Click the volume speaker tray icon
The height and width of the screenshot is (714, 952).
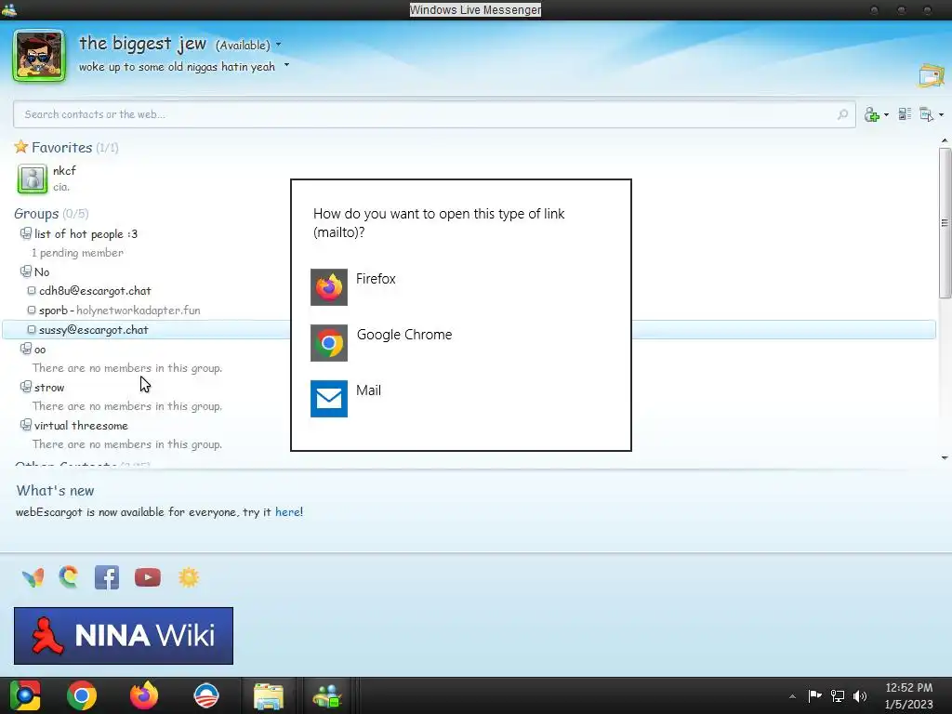tap(860, 695)
